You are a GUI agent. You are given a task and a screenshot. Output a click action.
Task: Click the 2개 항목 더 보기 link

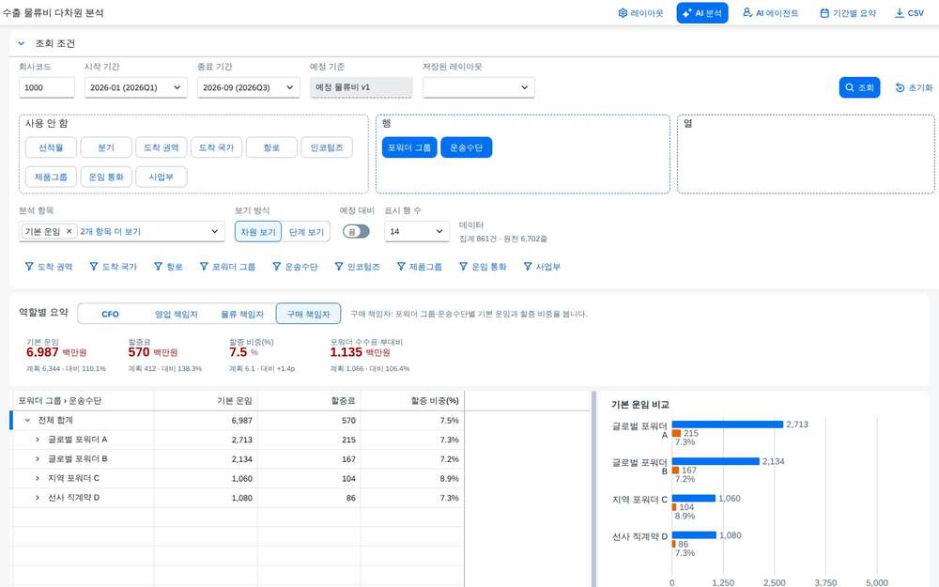(110, 231)
